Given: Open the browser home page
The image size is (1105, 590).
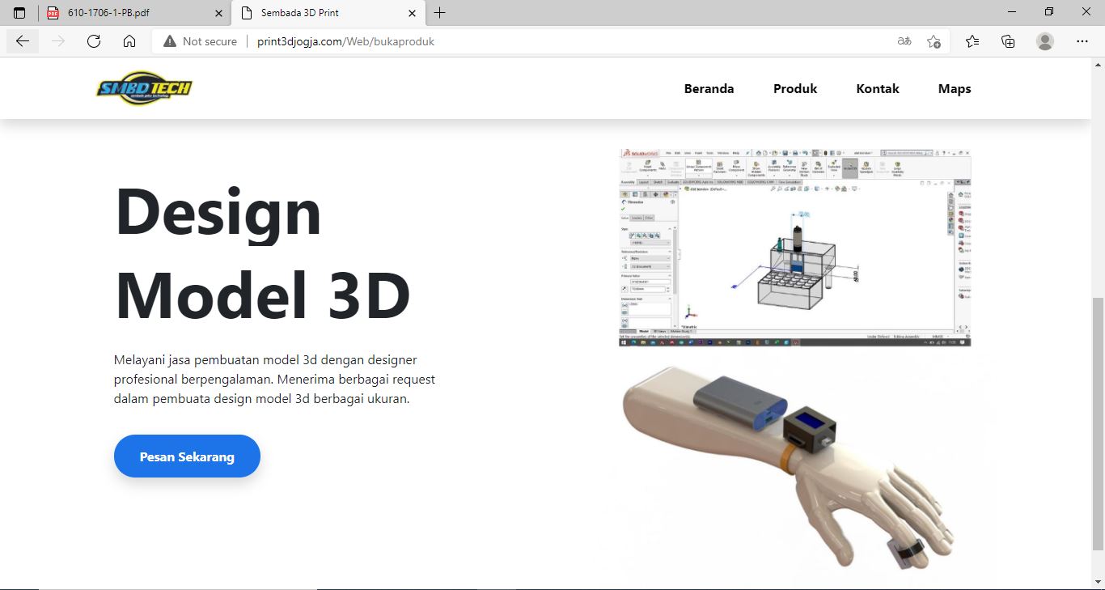Looking at the screenshot, I should (x=129, y=40).
